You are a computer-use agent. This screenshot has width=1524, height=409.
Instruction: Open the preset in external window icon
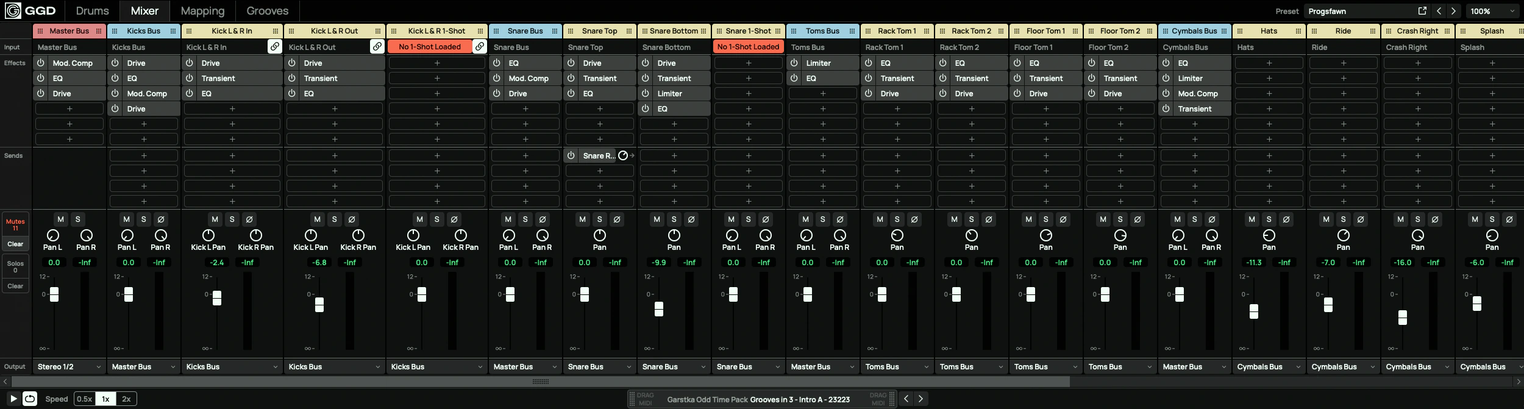pyautogui.click(x=1422, y=11)
